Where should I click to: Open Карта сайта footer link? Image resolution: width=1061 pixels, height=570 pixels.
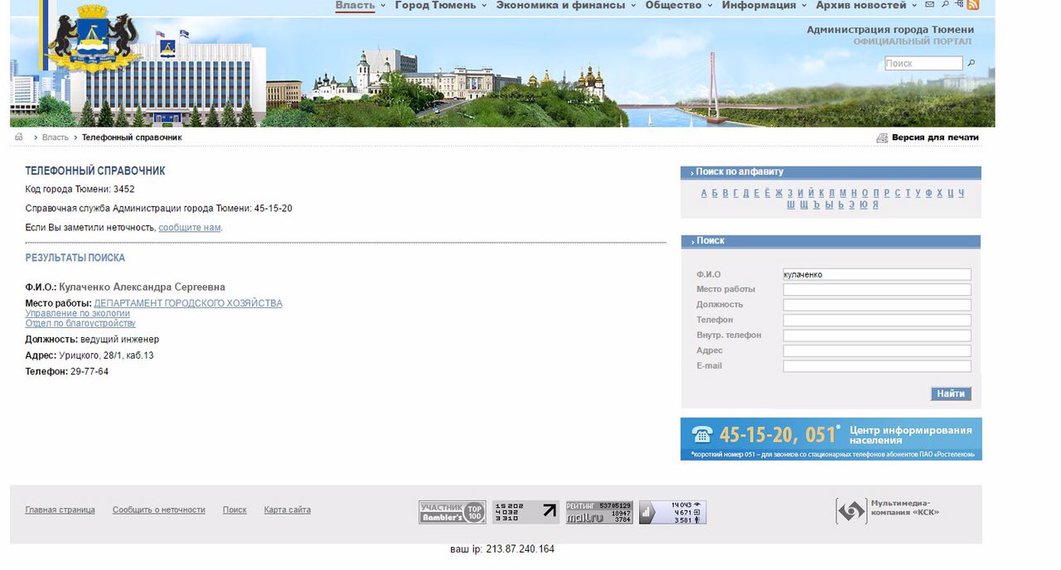[x=287, y=510]
